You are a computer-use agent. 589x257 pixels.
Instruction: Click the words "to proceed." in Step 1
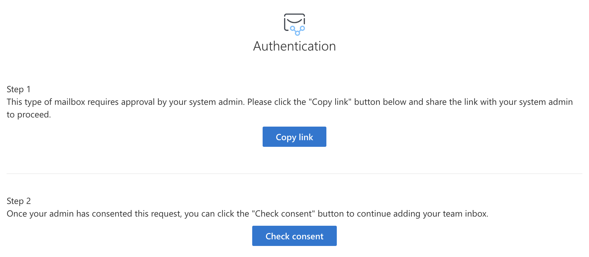point(29,115)
